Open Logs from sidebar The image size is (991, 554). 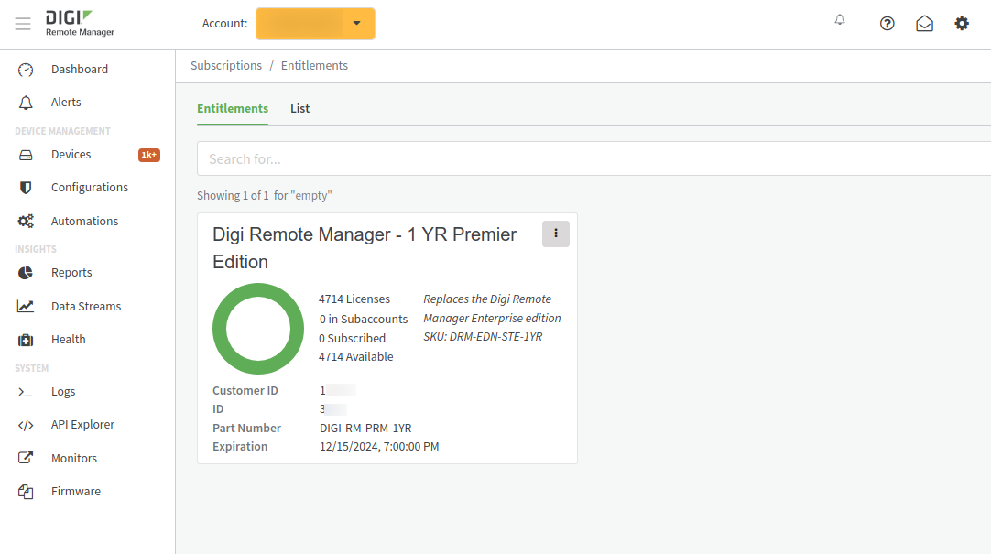63,391
